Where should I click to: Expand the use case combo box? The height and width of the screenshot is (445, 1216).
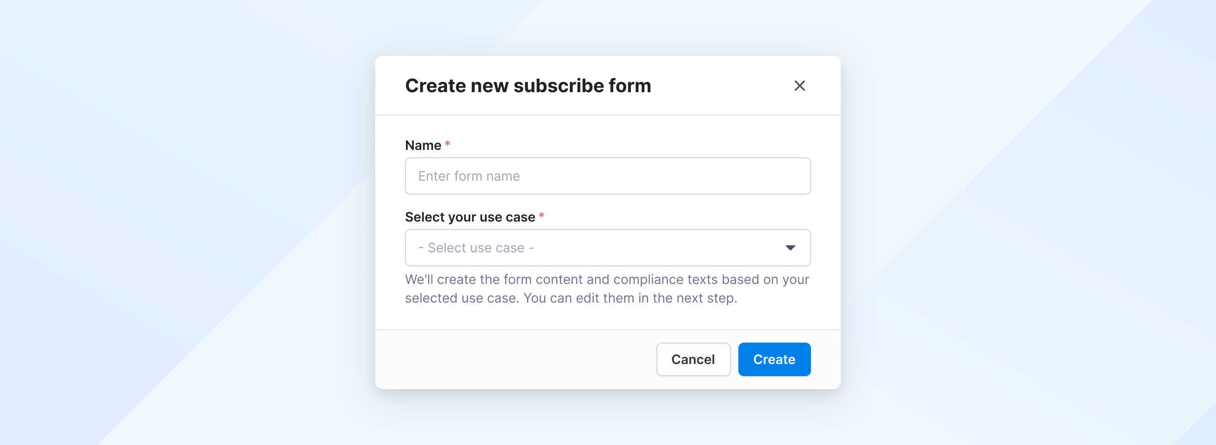(607, 248)
